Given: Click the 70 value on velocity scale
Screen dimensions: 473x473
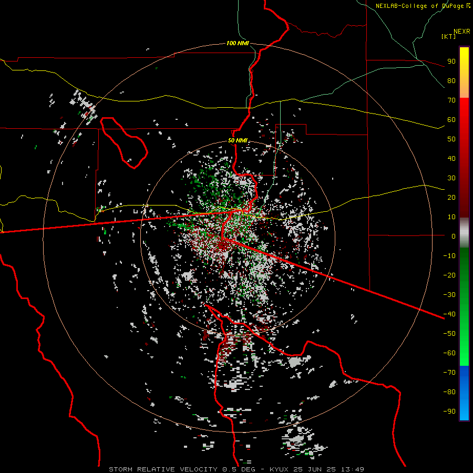Looking at the screenshot, I should click(451, 100).
